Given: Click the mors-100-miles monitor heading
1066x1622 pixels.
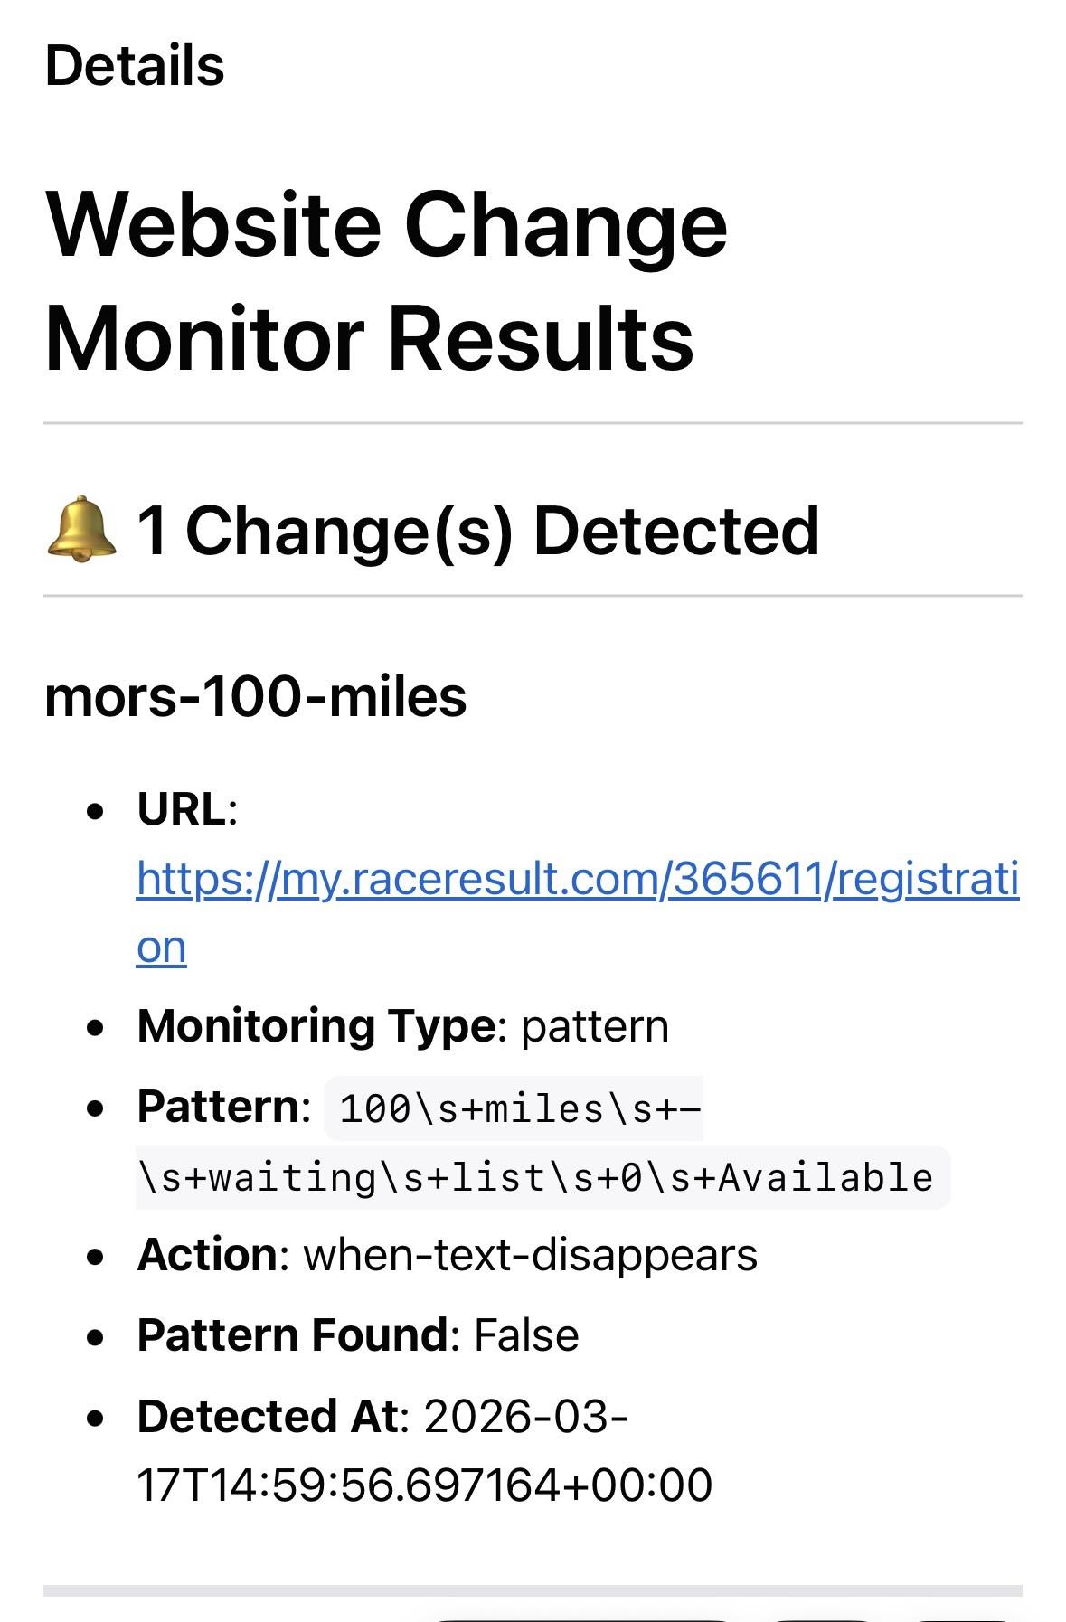Looking at the screenshot, I should coord(256,696).
